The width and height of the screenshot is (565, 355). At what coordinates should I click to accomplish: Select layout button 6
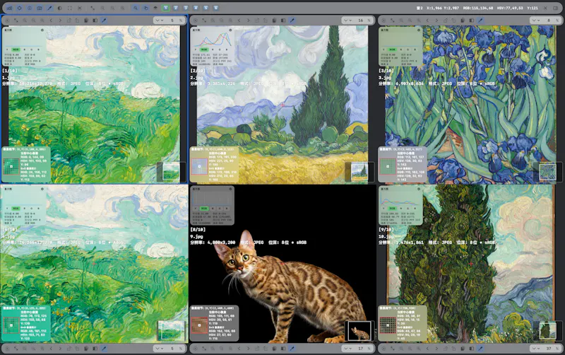coord(216,8)
